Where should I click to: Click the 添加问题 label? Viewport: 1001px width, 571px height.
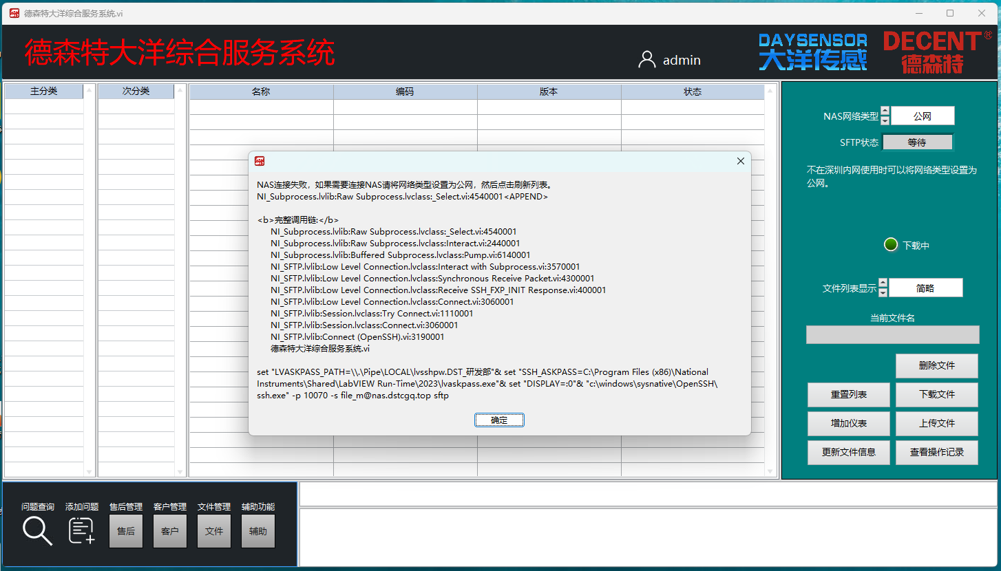pos(82,507)
